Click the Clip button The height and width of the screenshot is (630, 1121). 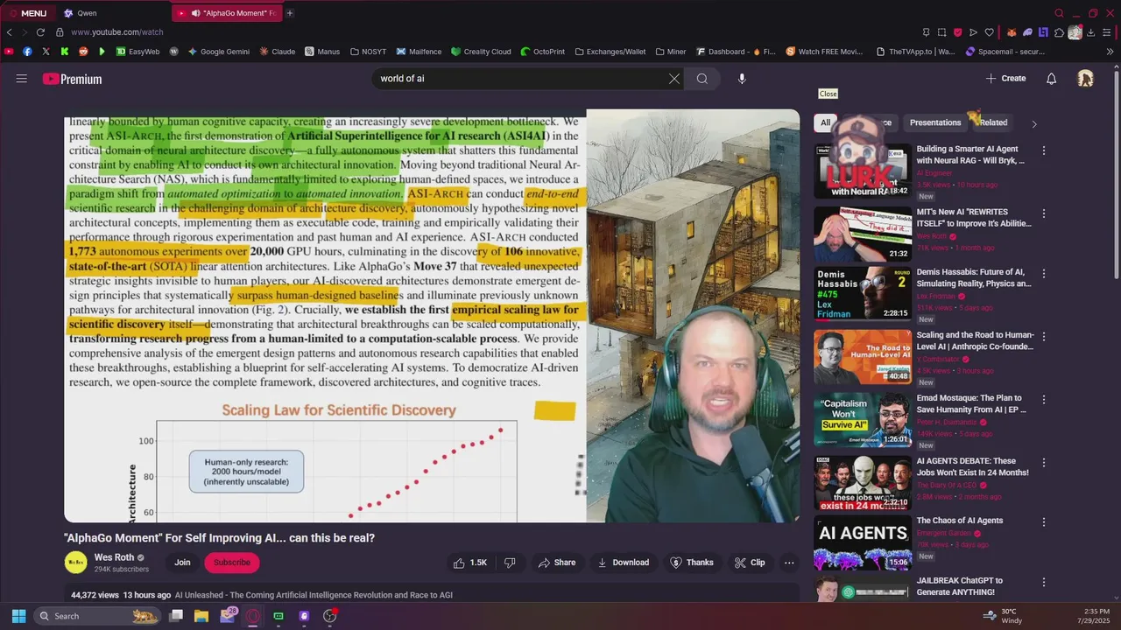click(x=750, y=563)
